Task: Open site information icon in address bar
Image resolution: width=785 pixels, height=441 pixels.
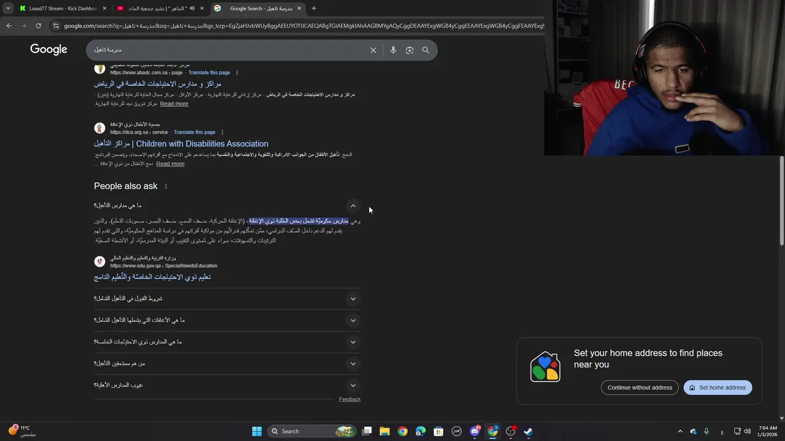Action: [x=56, y=26]
